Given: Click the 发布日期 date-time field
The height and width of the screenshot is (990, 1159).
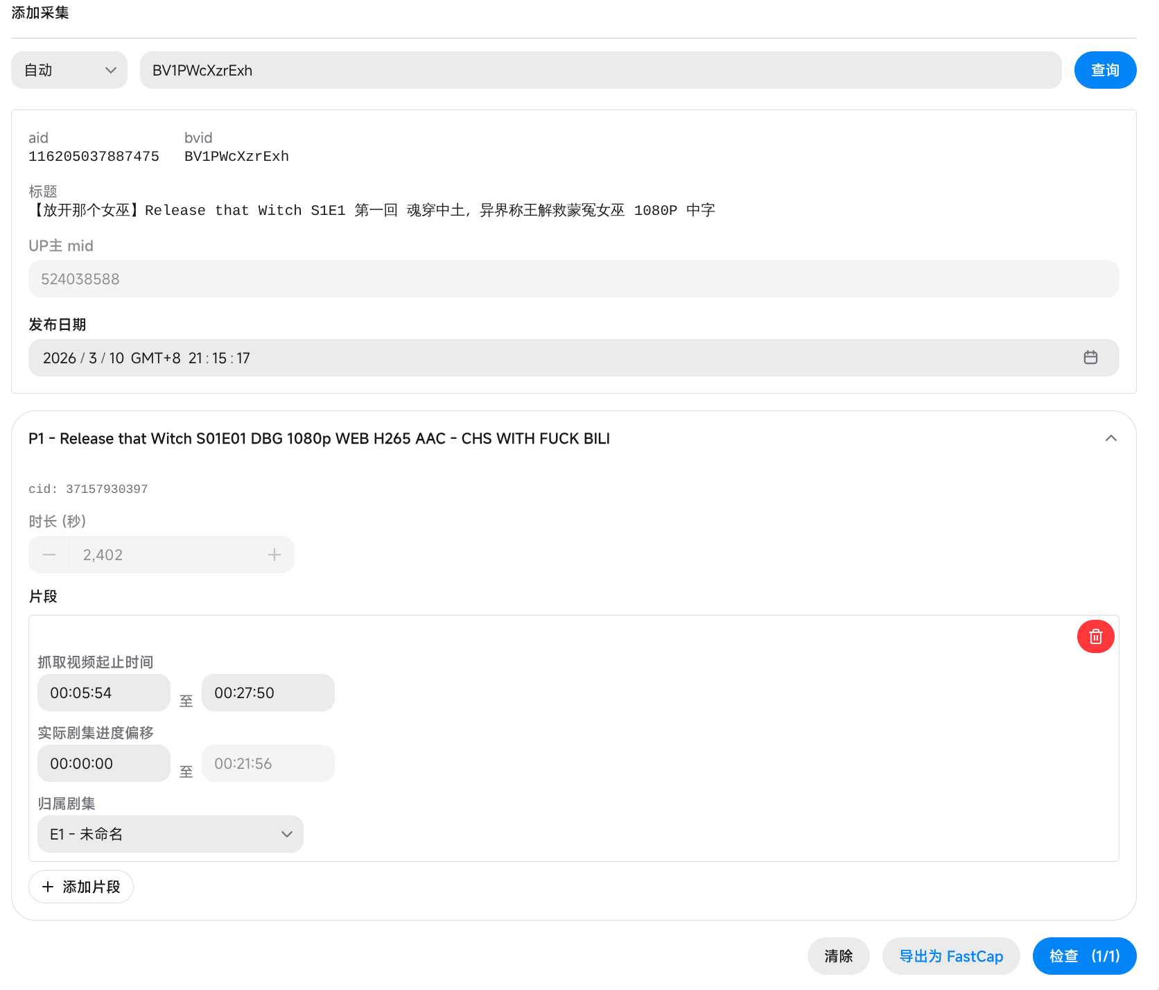Looking at the screenshot, I should [555, 358].
